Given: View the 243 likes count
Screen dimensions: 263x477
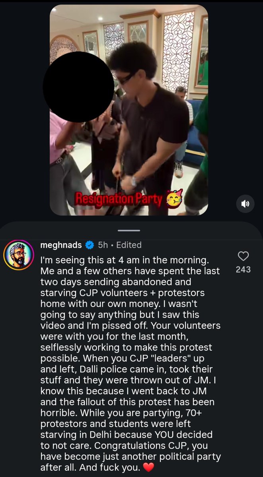Looking at the screenshot, I should click(243, 270).
